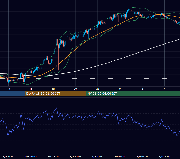Click the '5/6 02:00' indicator axis label

point(142,157)
